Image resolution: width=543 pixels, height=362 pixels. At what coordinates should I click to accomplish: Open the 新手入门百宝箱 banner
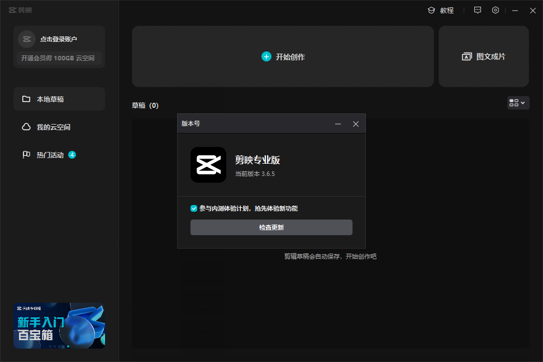(59, 326)
